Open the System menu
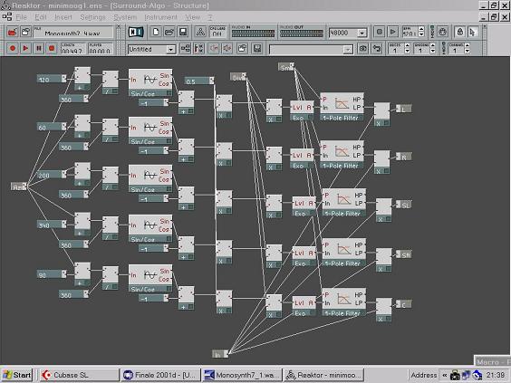The width and height of the screenshot is (511, 383). [x=125, y=17]
